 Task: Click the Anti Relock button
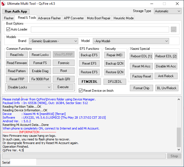tap(166, 76)
